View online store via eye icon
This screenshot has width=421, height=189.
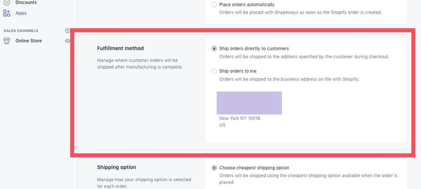coord(68,41)
